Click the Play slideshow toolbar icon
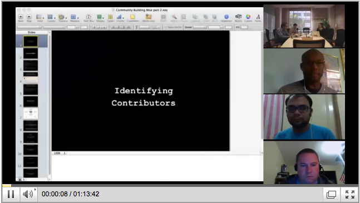The image size is (360, 203). [x=29, y=18]
